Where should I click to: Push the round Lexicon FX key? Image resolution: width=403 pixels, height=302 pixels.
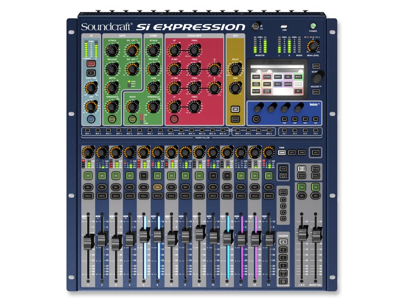click(256, 119)
